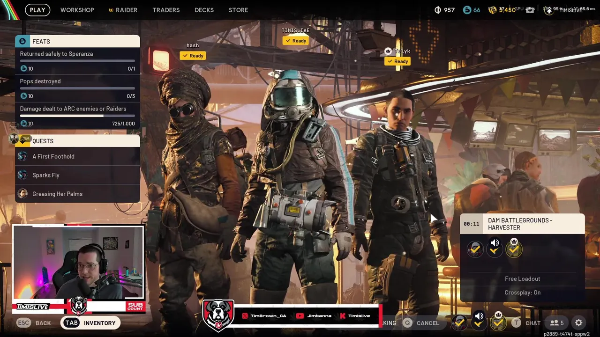Click the TimBrown_CA X handle

click(x=264, y=316)
